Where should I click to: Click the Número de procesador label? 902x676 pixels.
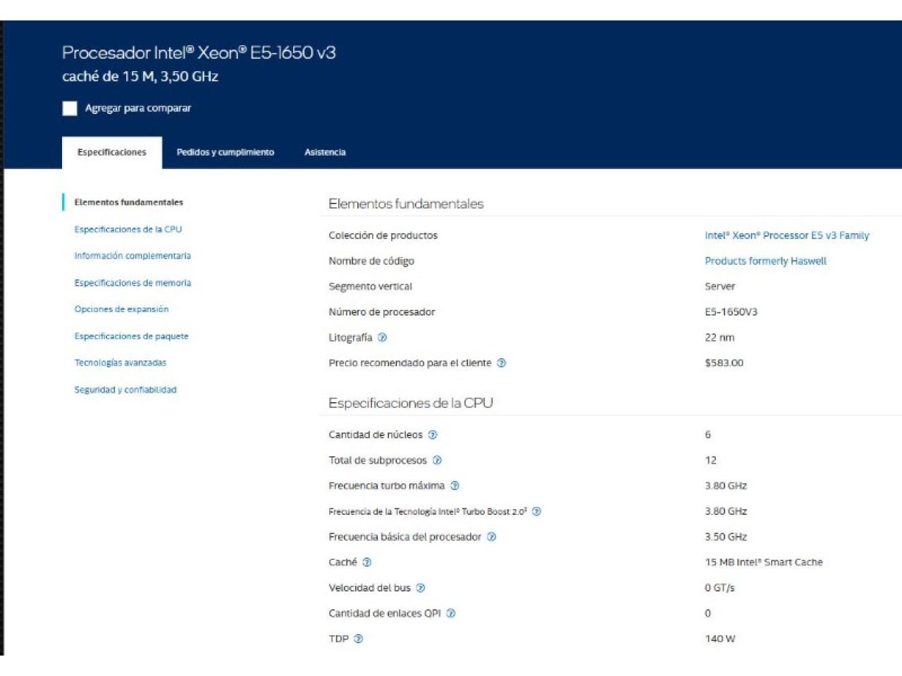pyautogui.click(x=381, y=312)
